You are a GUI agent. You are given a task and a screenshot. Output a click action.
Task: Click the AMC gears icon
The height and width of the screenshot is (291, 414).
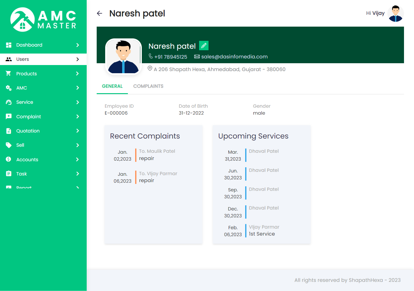tap(8, 88)
